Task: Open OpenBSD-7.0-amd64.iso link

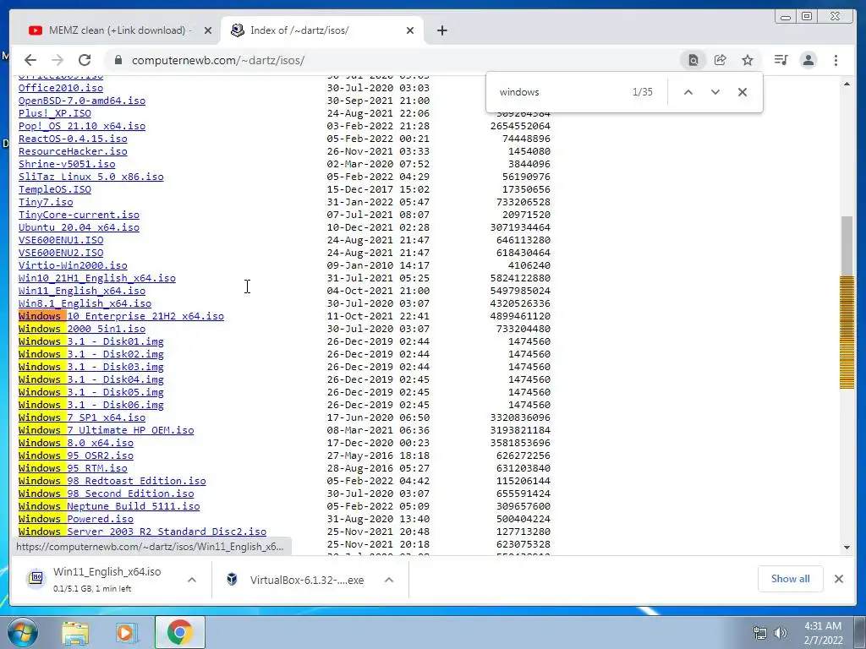Action: pyautogui.click(x=82, y=101)
